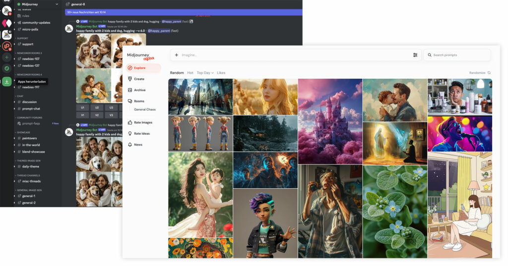Click the Randomize button
This screenshot has width=508, height=266.
[x=480, y=73]
